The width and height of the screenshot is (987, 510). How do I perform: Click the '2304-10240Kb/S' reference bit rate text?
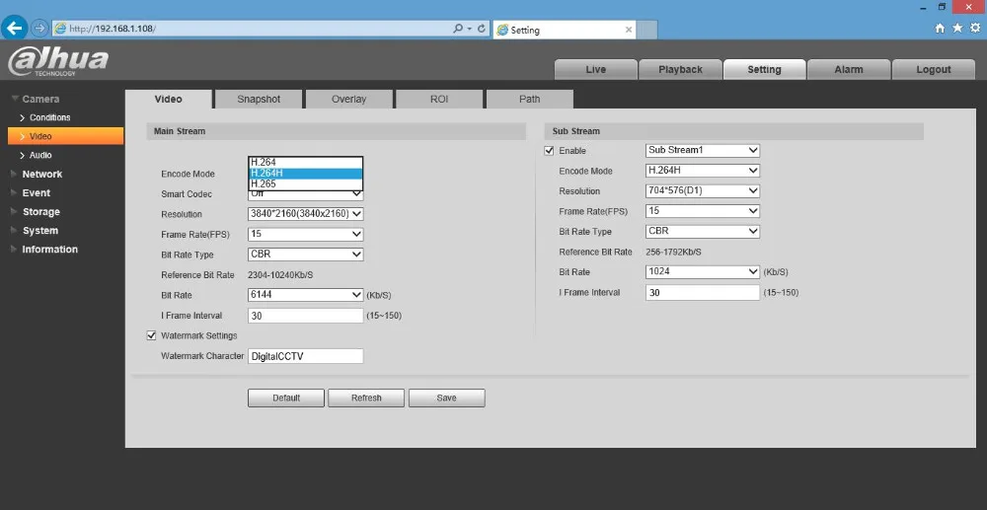(x=280, y=275)
